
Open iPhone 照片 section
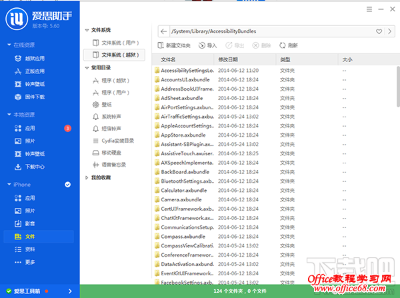(x=25, y=211)
